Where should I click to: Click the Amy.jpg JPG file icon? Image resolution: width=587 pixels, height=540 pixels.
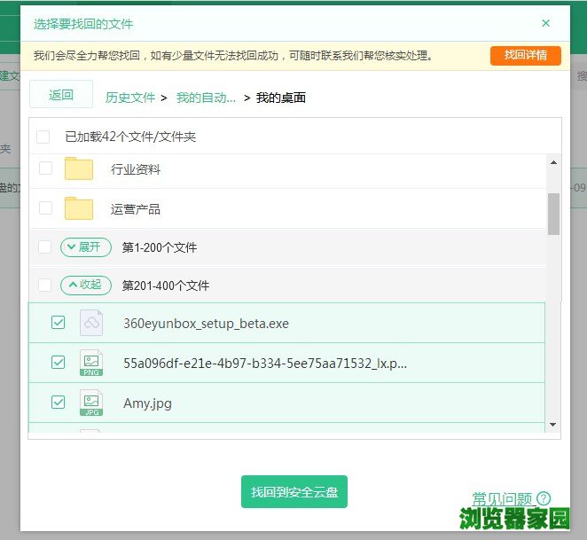(x=91, y=403)
